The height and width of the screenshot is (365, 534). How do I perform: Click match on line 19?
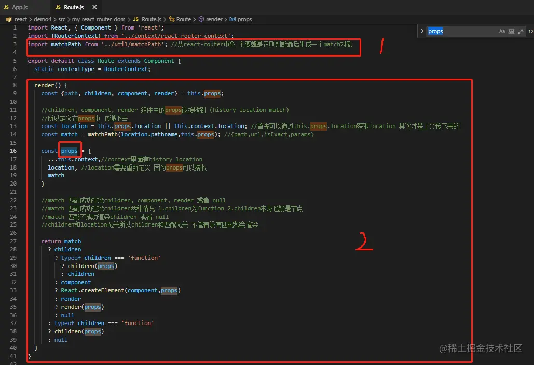56,176
